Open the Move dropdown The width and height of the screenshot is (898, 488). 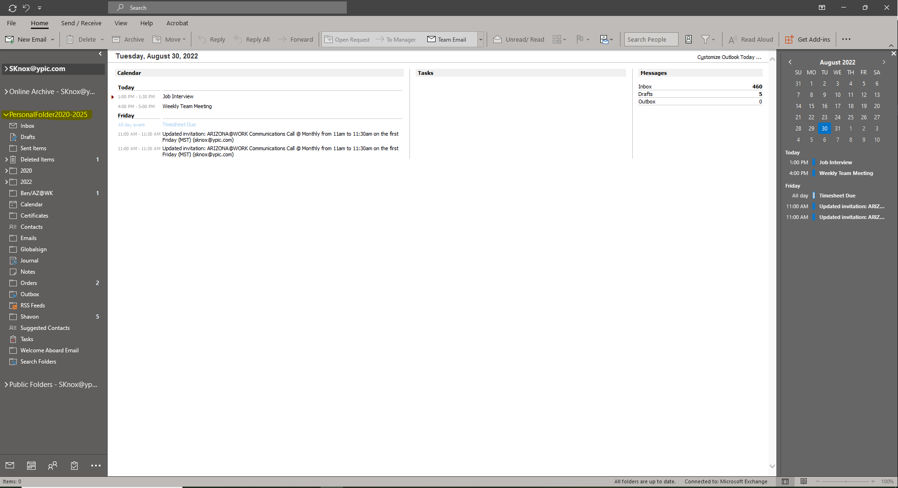tap(169, 40)
